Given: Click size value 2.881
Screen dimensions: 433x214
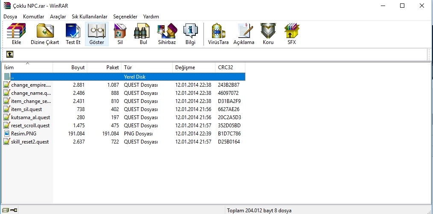Looking at the screenshot, I should pyautogui.click(x=79, y=85).
